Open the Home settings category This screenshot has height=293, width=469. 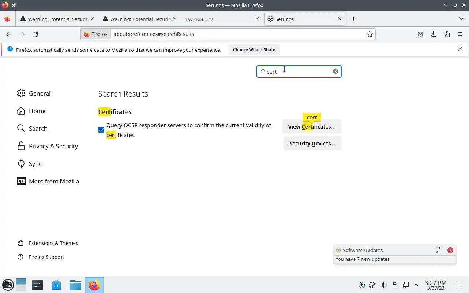31,111
